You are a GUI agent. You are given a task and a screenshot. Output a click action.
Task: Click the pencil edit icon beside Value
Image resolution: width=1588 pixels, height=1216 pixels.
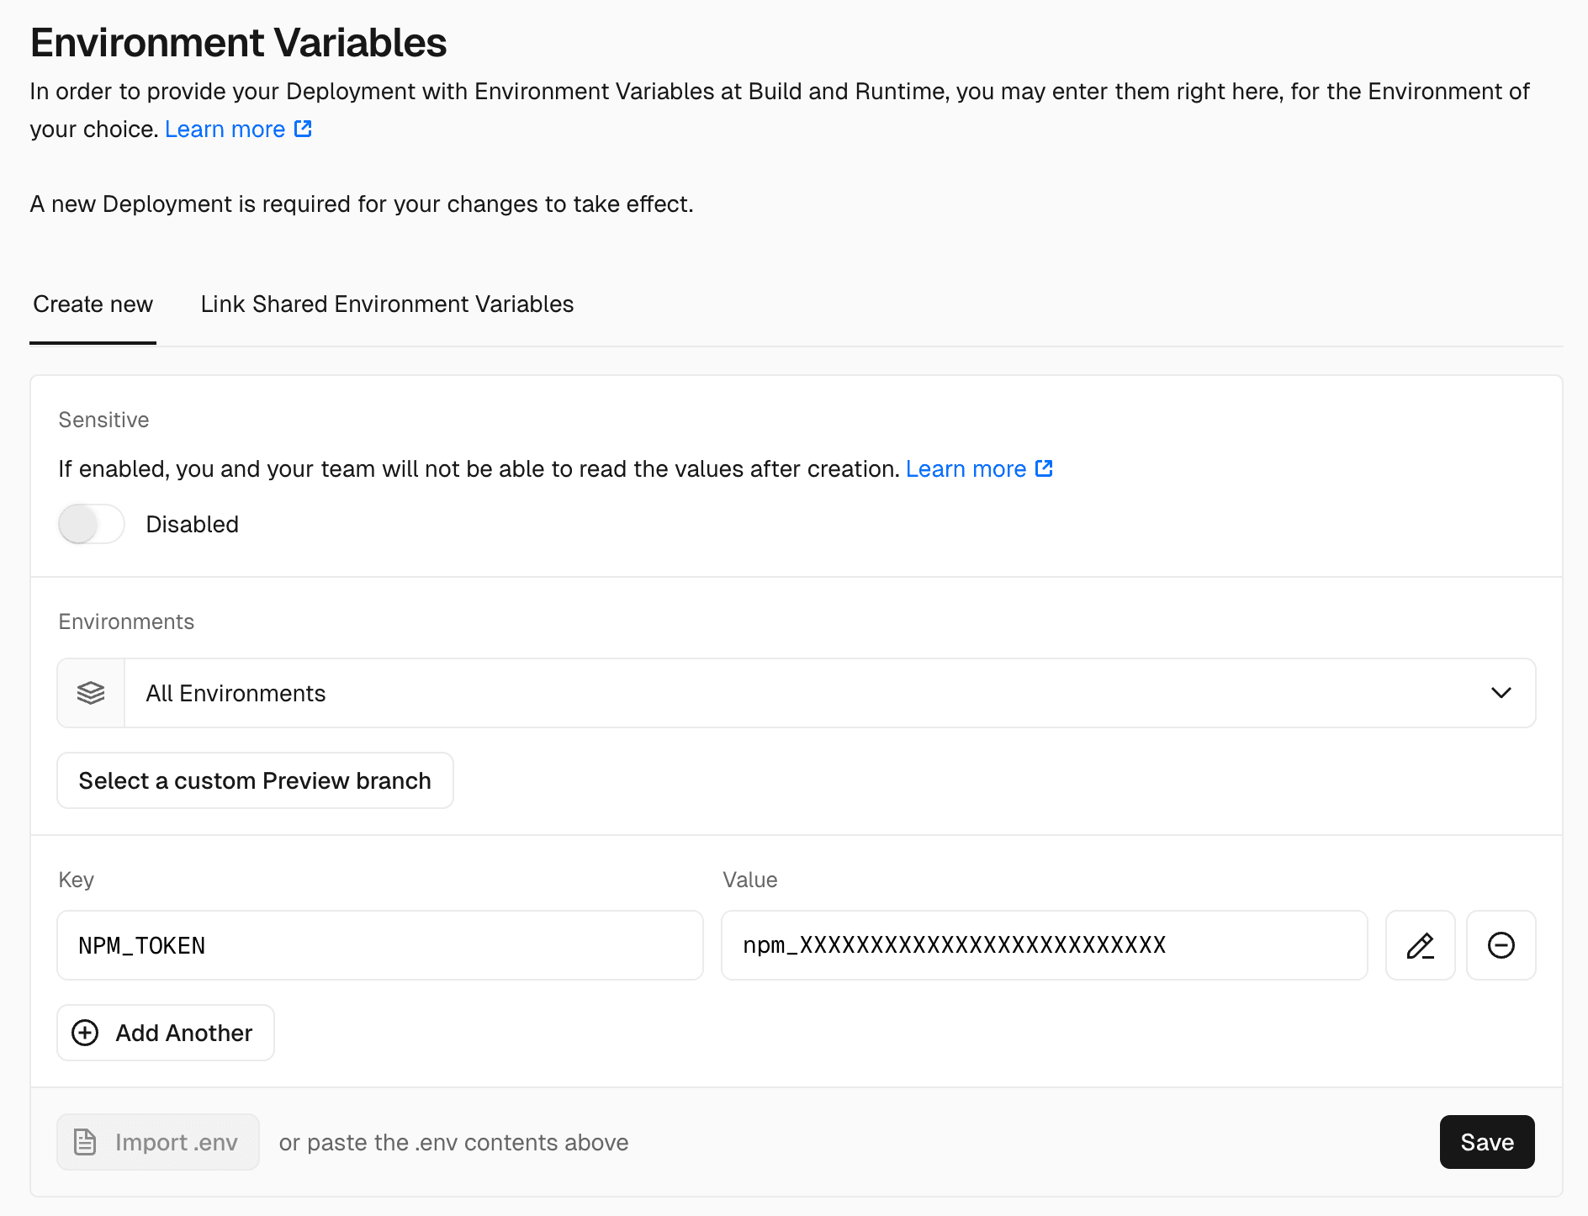pyautogui.click(x=1420, y=945)
